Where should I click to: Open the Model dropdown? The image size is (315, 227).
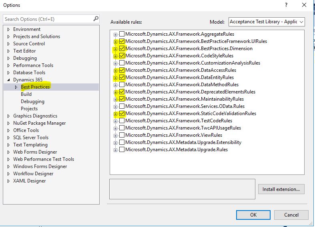267,22
